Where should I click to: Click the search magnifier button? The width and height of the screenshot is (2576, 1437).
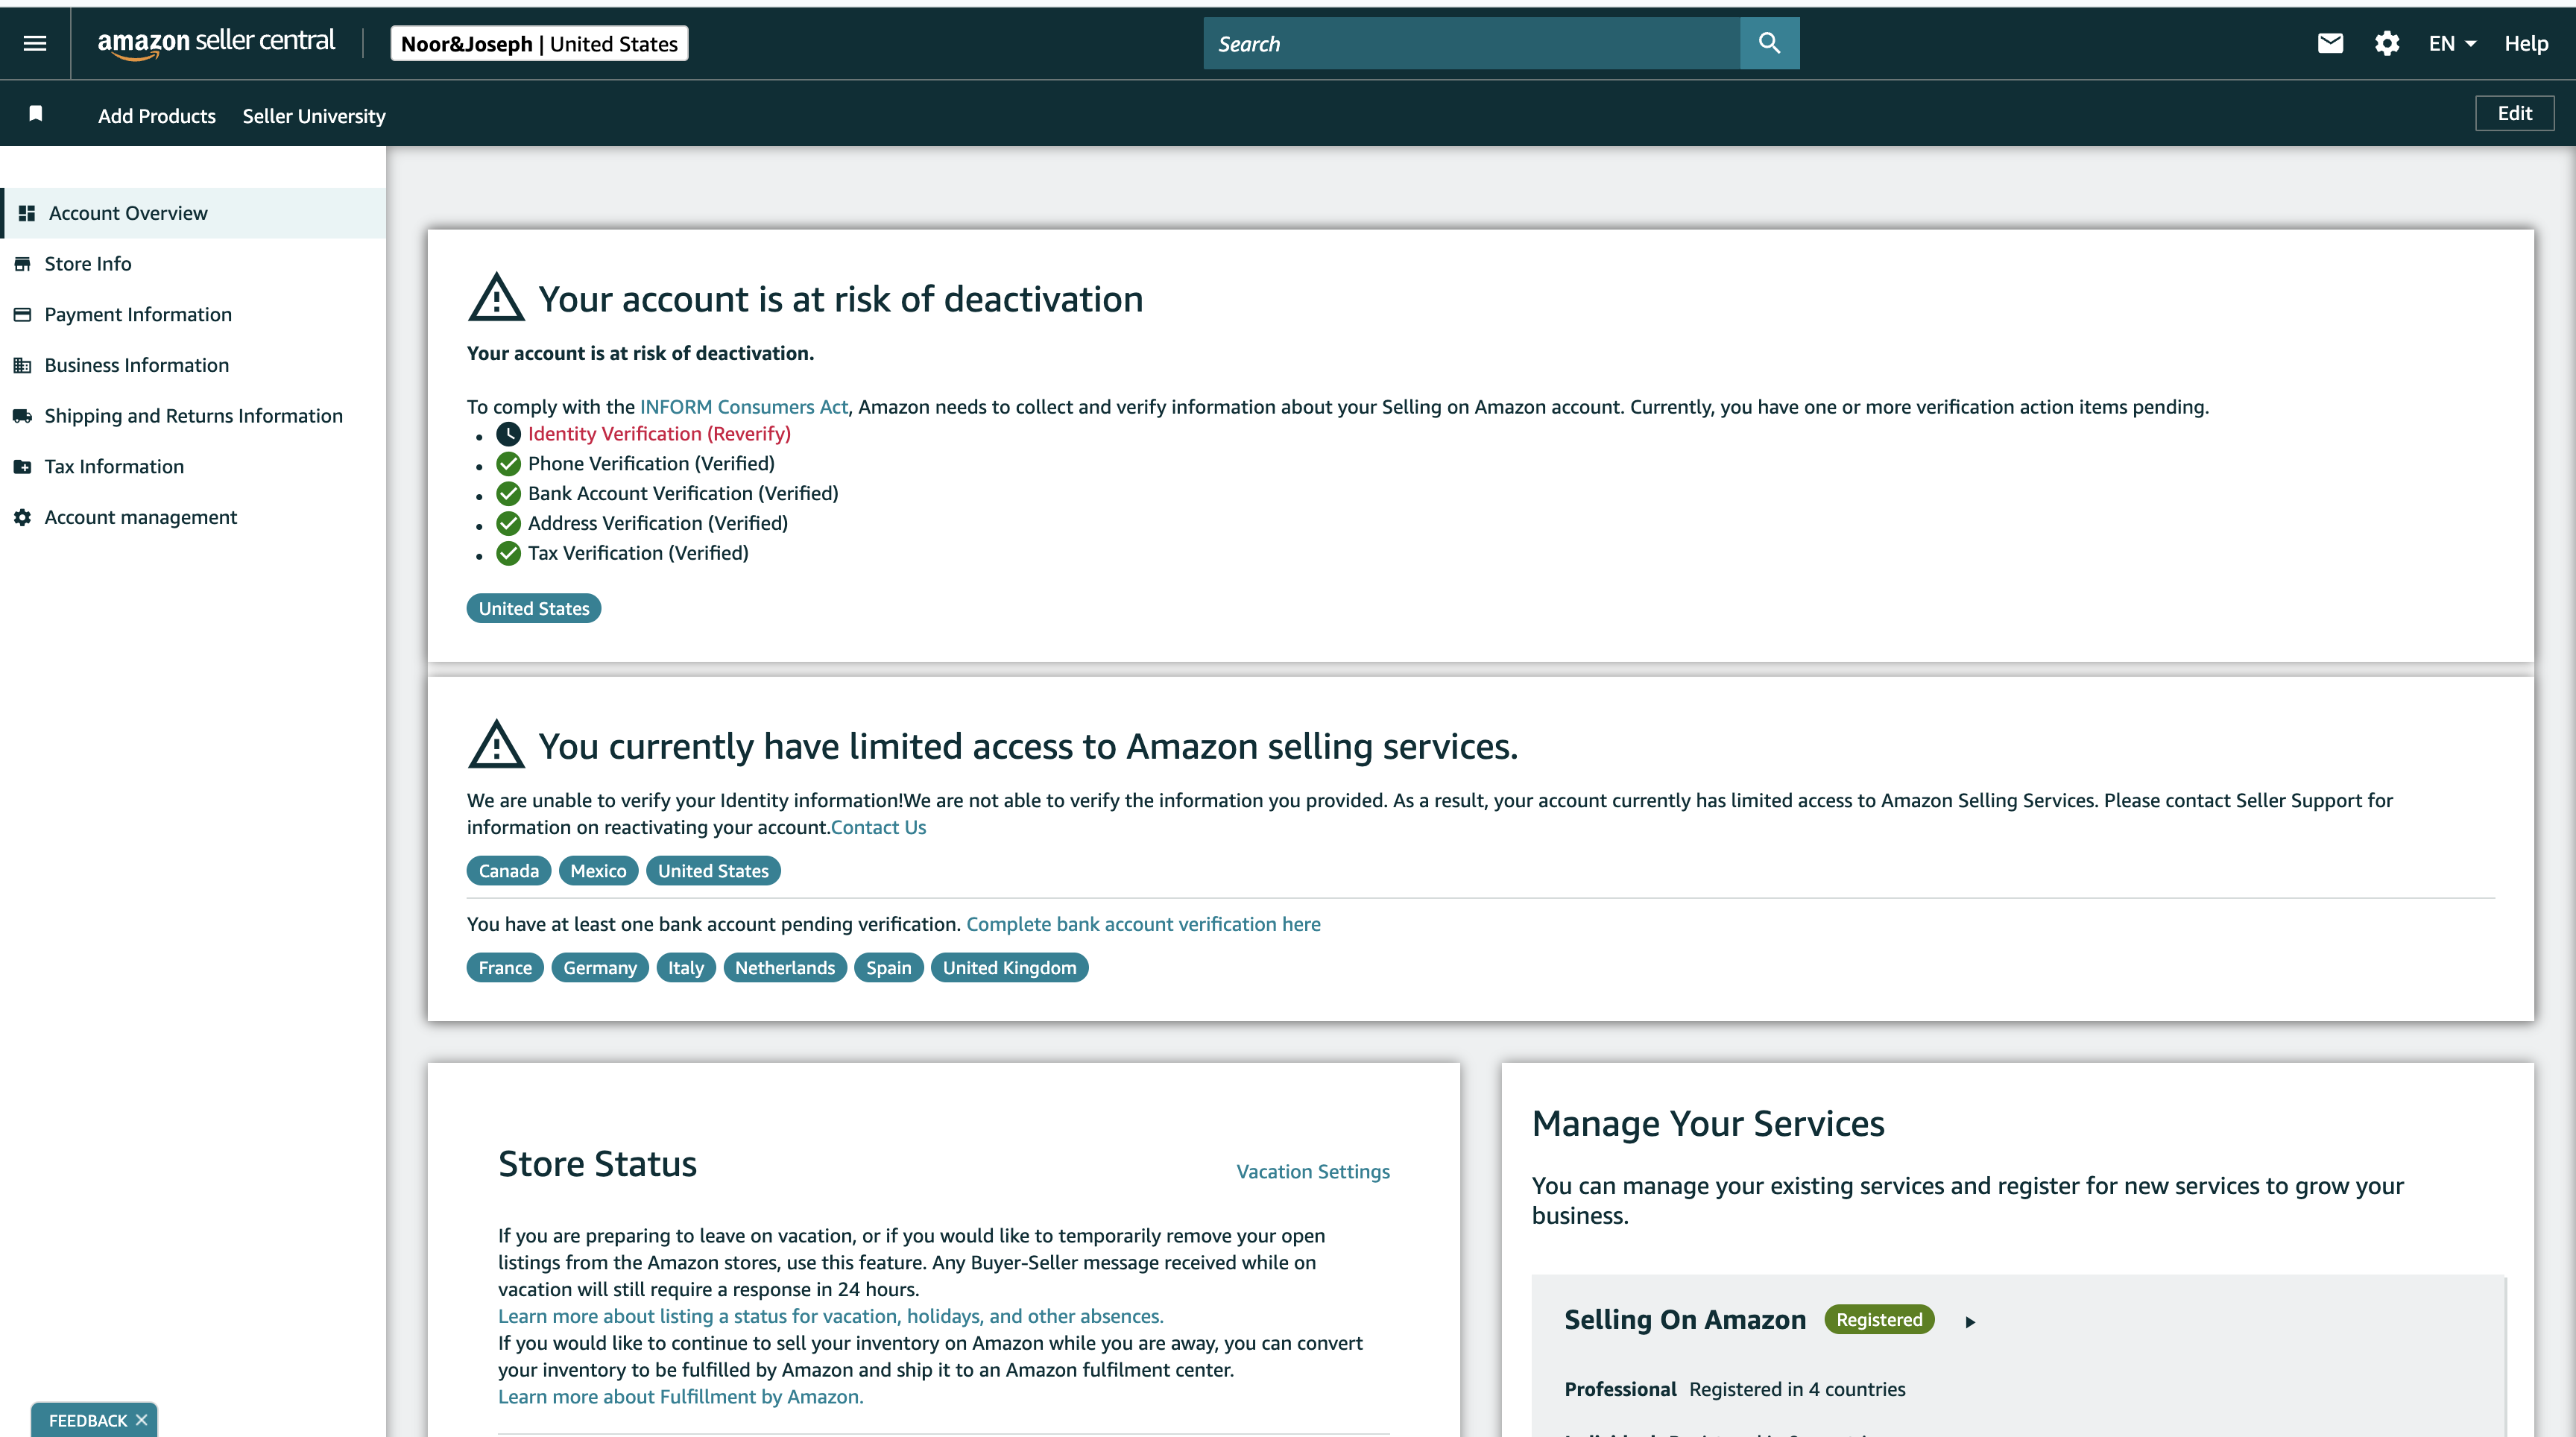1769,43
